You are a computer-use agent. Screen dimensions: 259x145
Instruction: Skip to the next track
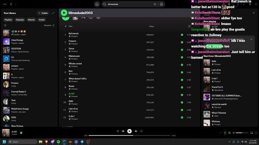click(x=136, y=131)
